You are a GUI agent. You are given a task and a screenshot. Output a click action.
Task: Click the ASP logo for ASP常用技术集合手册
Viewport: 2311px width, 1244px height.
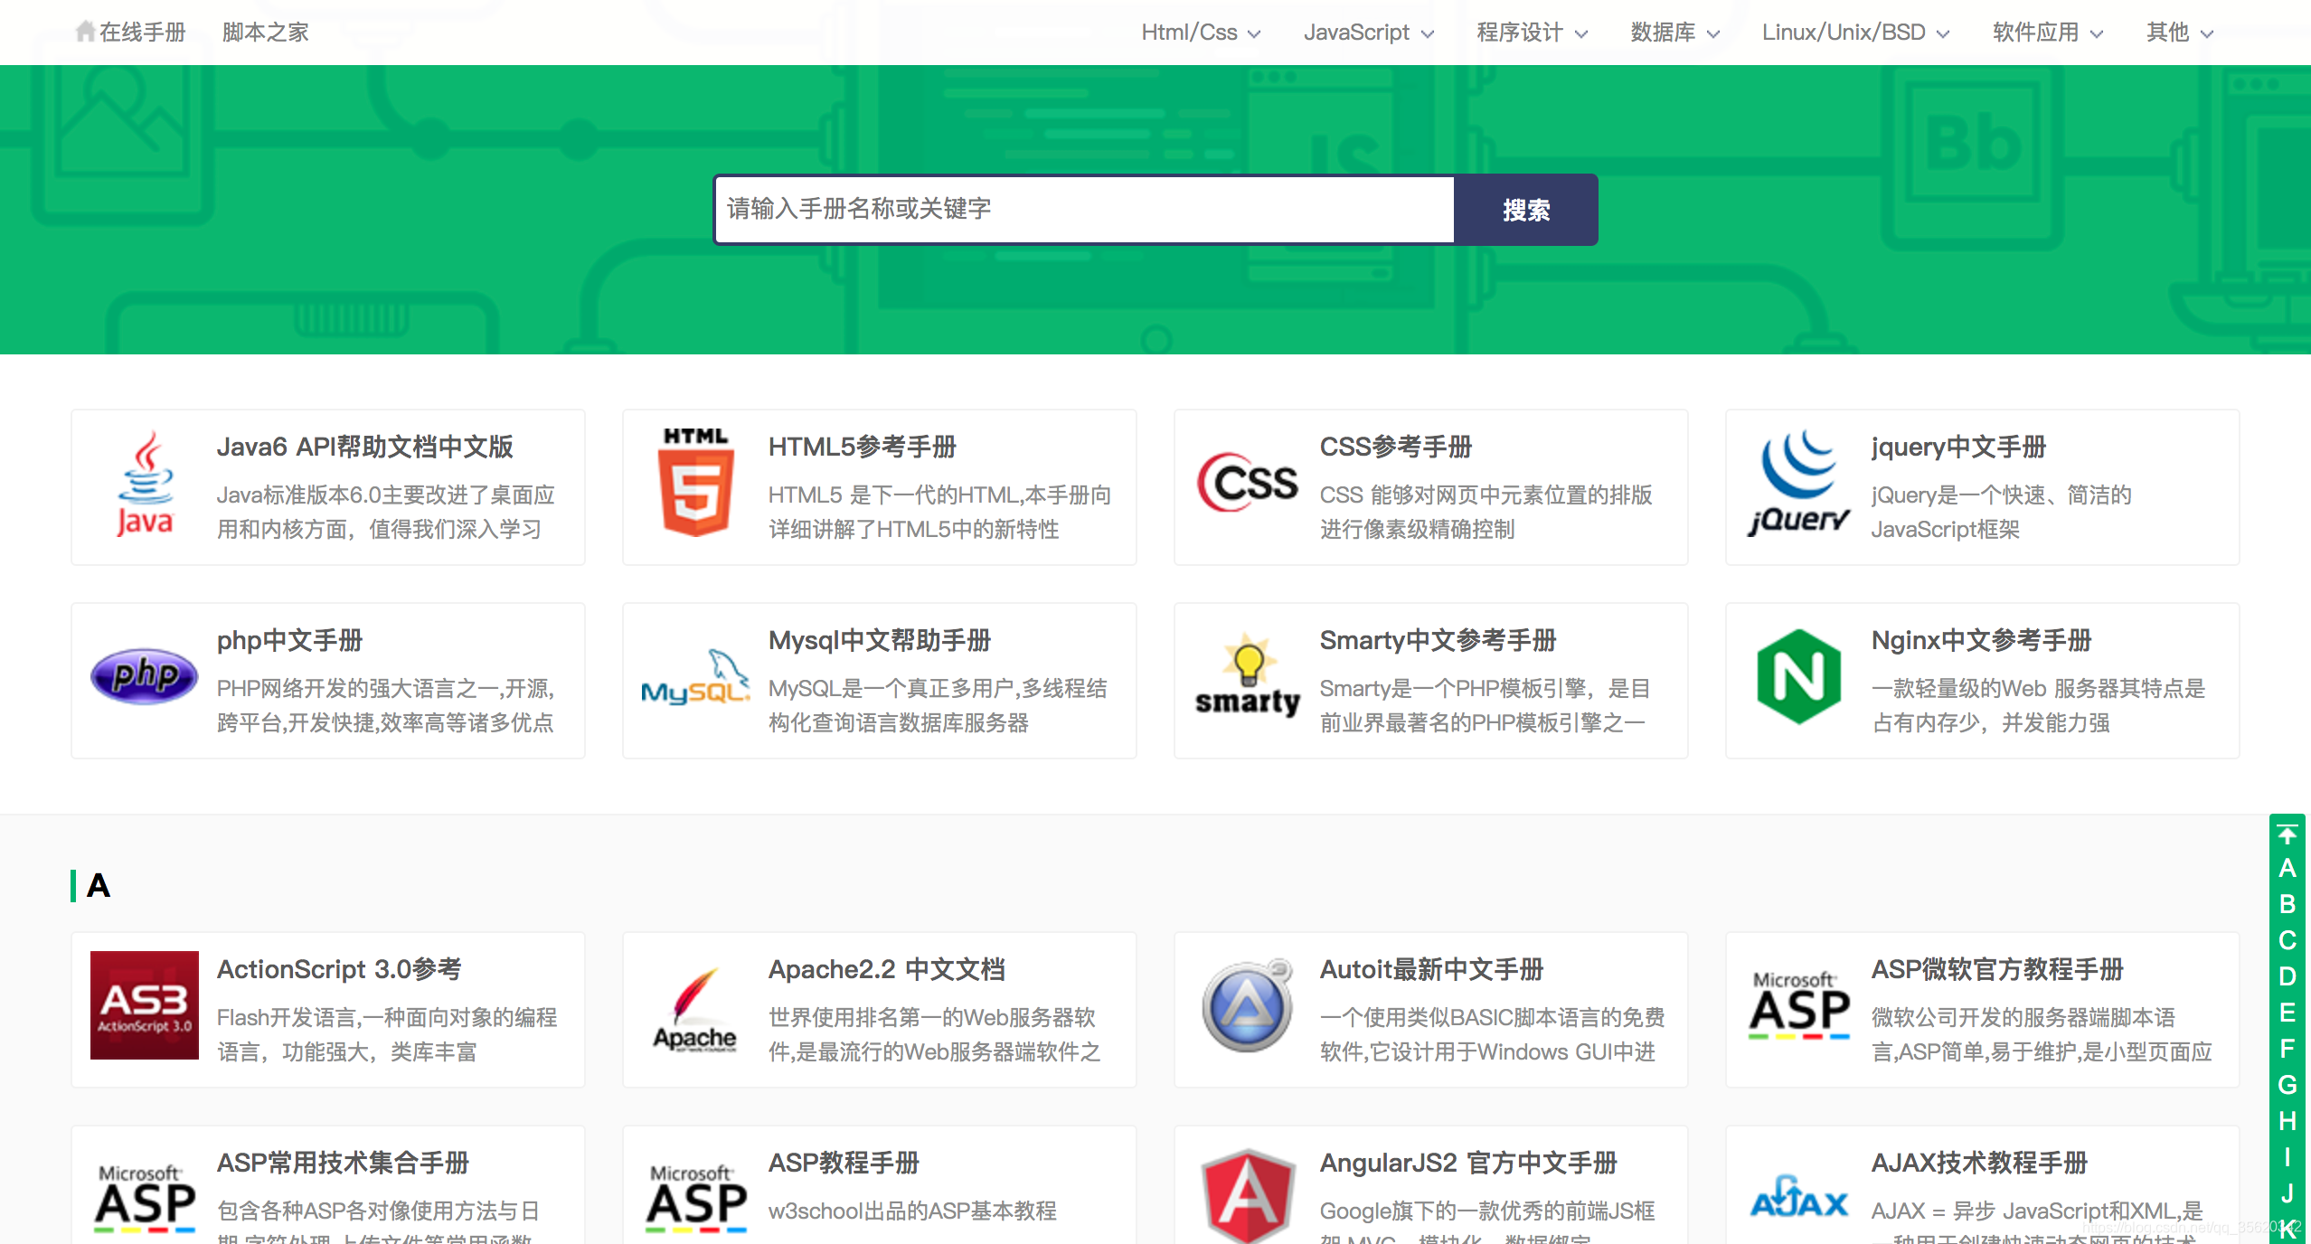[x=145, y=1199]
